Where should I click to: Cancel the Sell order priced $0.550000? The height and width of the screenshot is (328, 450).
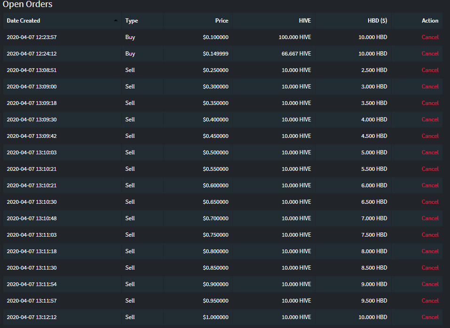[430, 169]
